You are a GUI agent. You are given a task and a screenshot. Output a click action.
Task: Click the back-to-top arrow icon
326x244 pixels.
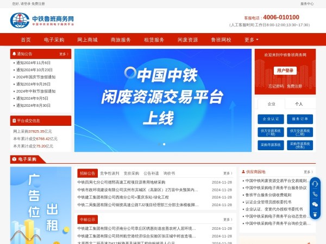click(x=315, y=215)
